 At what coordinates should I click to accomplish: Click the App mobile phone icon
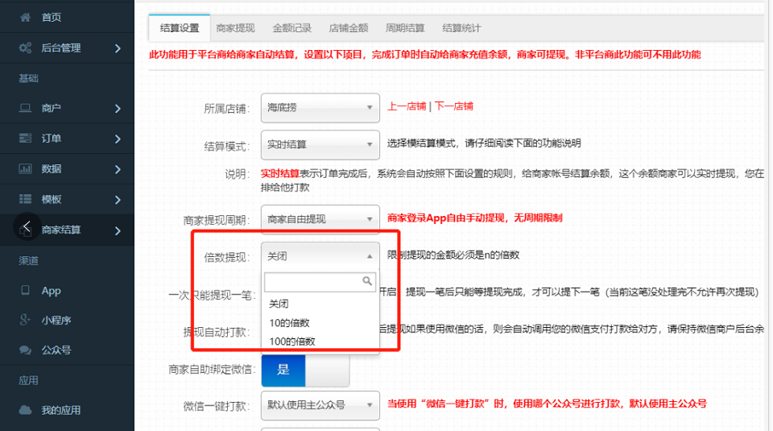click(25, 291)
